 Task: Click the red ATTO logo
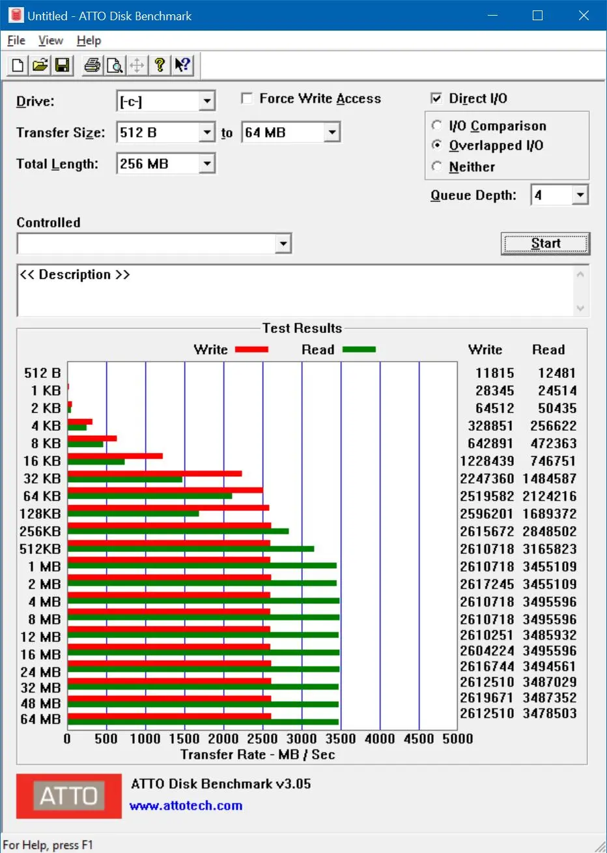tap(69, 796)
